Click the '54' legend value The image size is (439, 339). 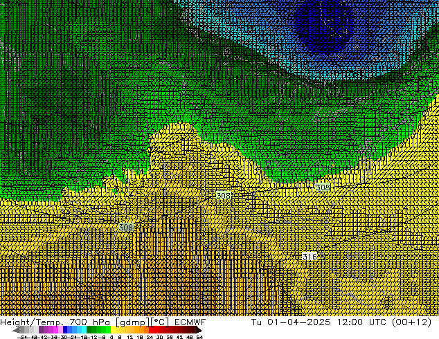pyautogui.click(x=199, y=337)
